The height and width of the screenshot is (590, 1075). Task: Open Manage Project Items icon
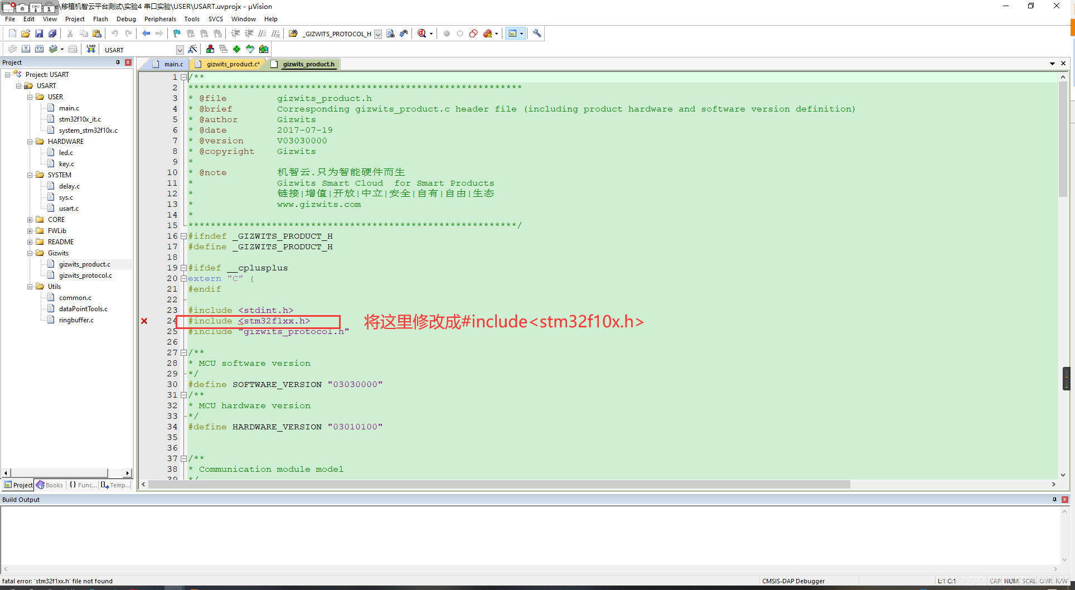coord(210,49)
